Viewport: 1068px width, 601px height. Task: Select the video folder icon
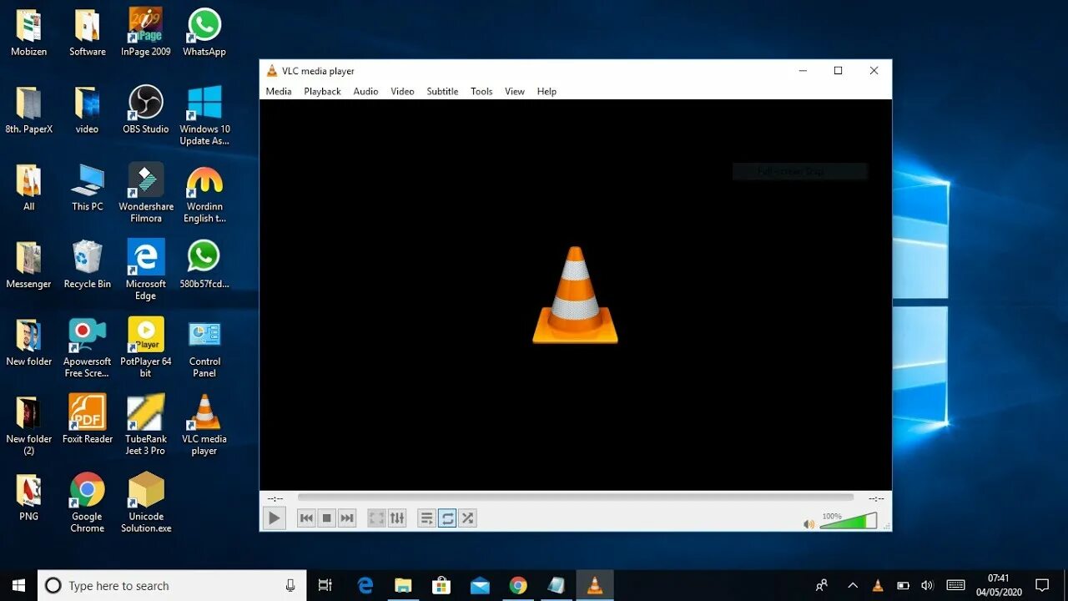[x=88, y=110]
